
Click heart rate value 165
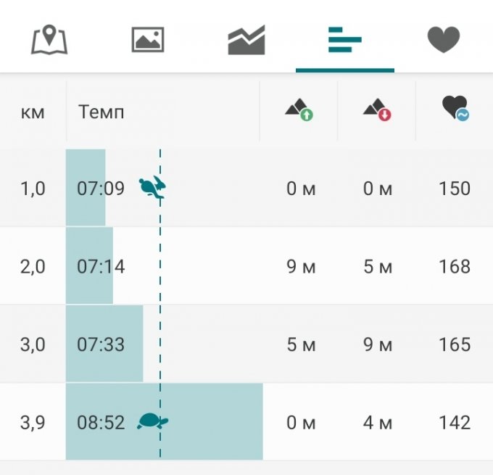coord(455,344)
